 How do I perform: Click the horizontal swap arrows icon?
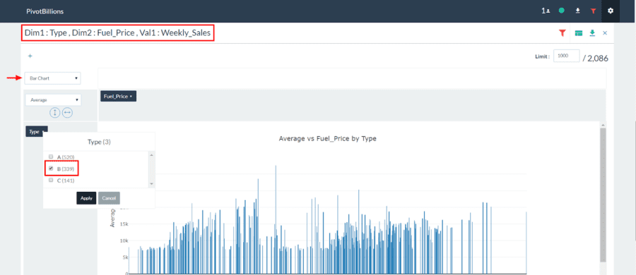pyautogui.click(x=67, y=113)
